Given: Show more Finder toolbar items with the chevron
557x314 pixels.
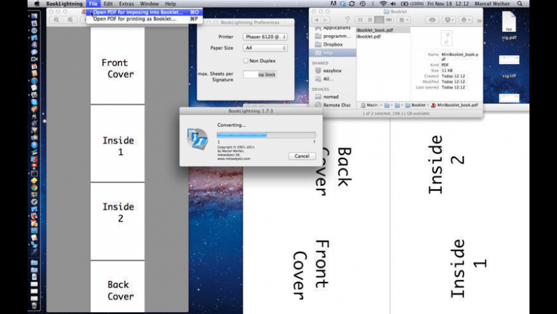Looking at the screenshot, I should [x=479, y=21].
